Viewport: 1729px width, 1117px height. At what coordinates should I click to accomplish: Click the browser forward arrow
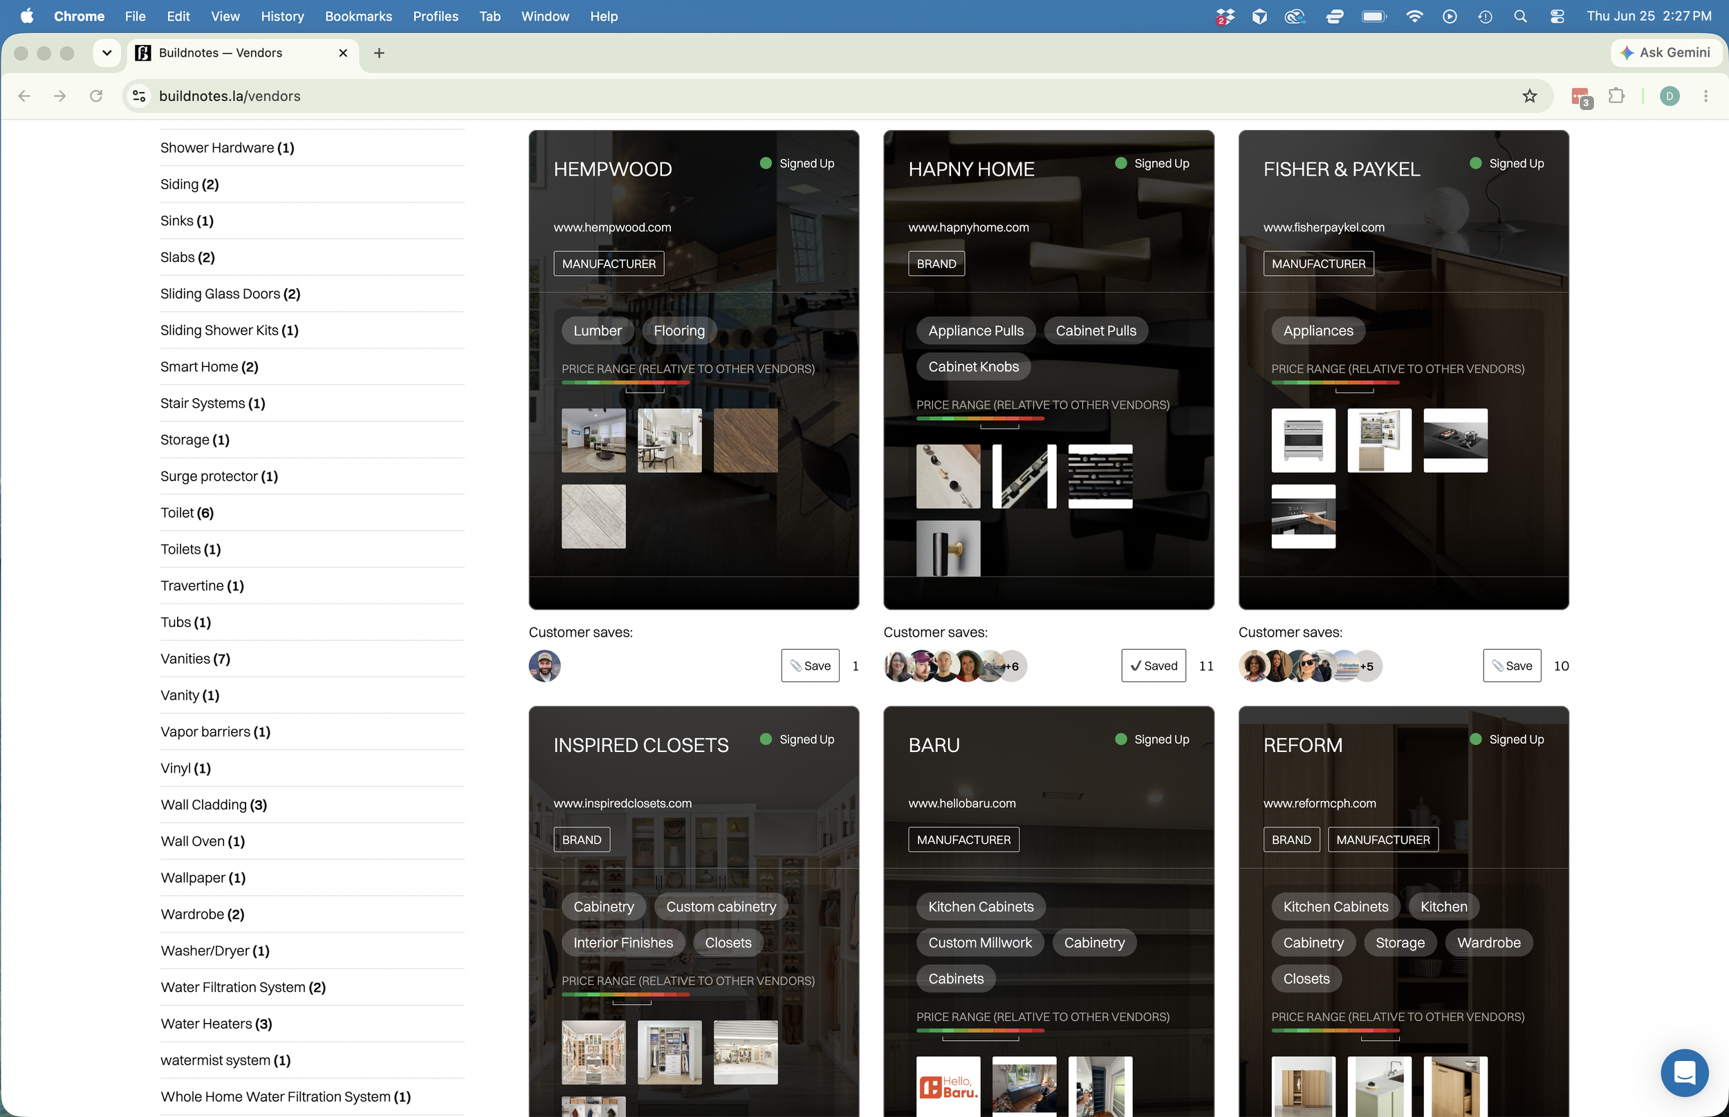pyautogui.click(x=60, y=96)
